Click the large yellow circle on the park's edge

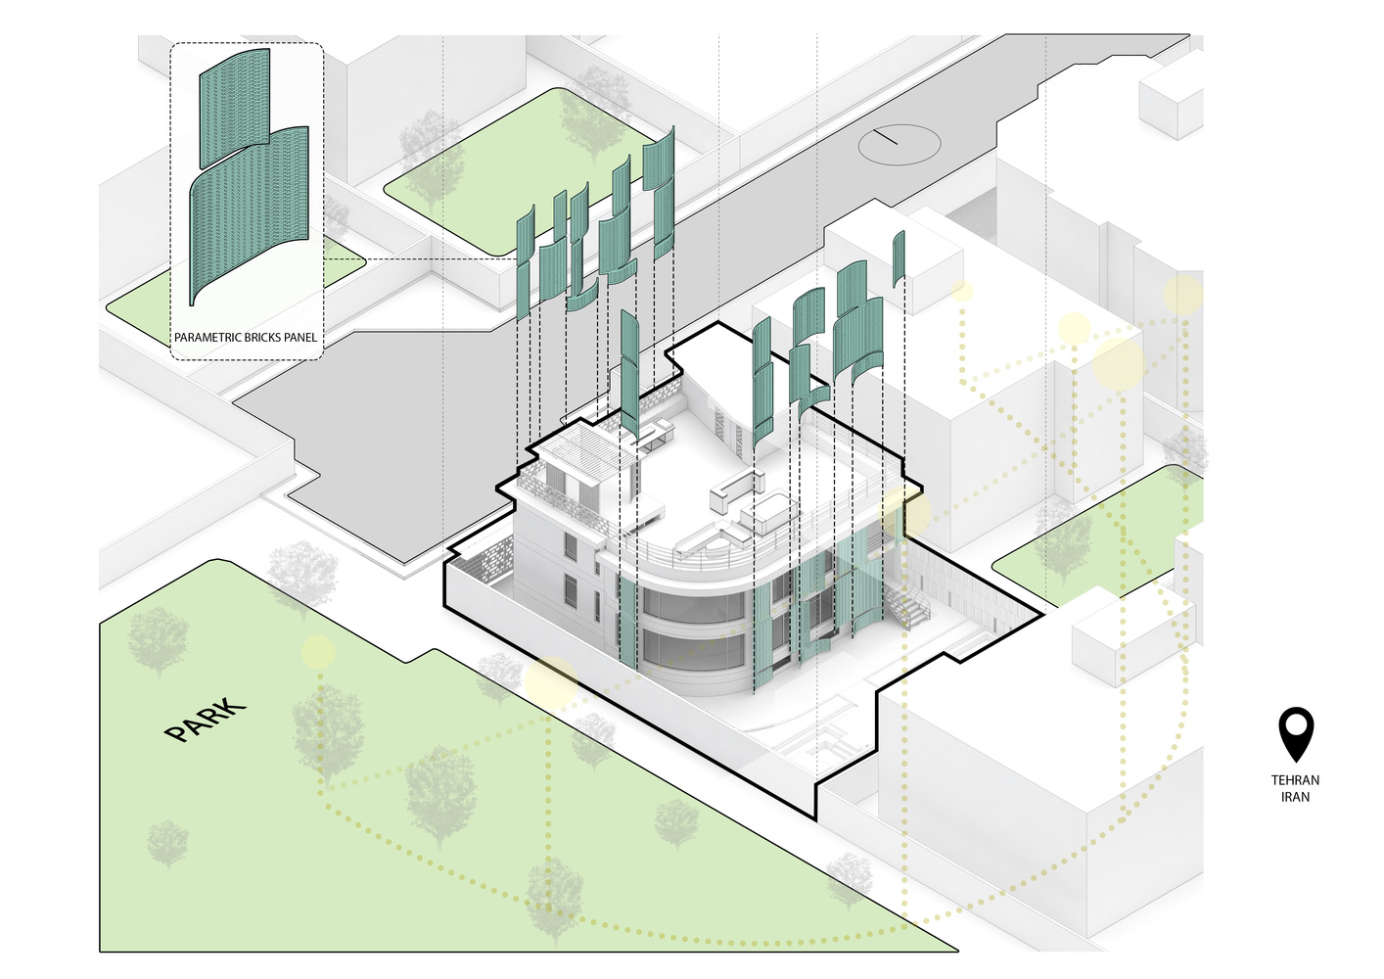(x=550, y=682)
